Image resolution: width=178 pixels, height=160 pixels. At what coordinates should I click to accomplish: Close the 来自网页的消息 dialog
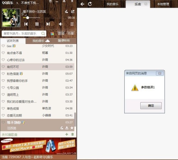(160, 73)
